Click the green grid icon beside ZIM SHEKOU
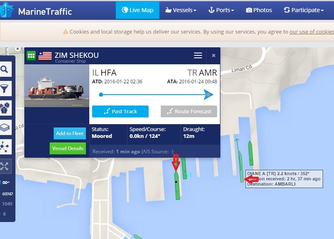The width and height of the screenshot is (334, 239). 31,56
